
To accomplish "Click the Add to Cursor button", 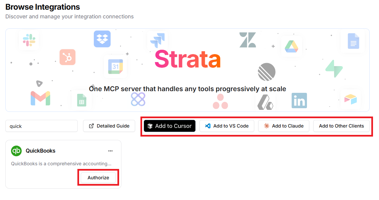I will tap(169, 126).
